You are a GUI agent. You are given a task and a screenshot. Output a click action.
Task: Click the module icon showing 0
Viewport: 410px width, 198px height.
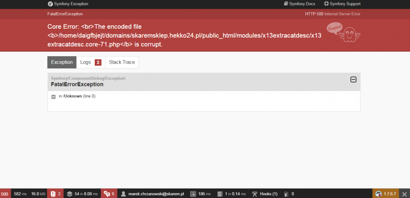tap(286, 194)
